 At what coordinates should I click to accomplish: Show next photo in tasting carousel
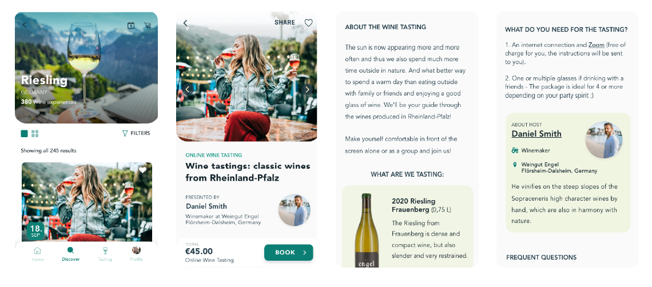pyautogui.click(x=307, y=89)
